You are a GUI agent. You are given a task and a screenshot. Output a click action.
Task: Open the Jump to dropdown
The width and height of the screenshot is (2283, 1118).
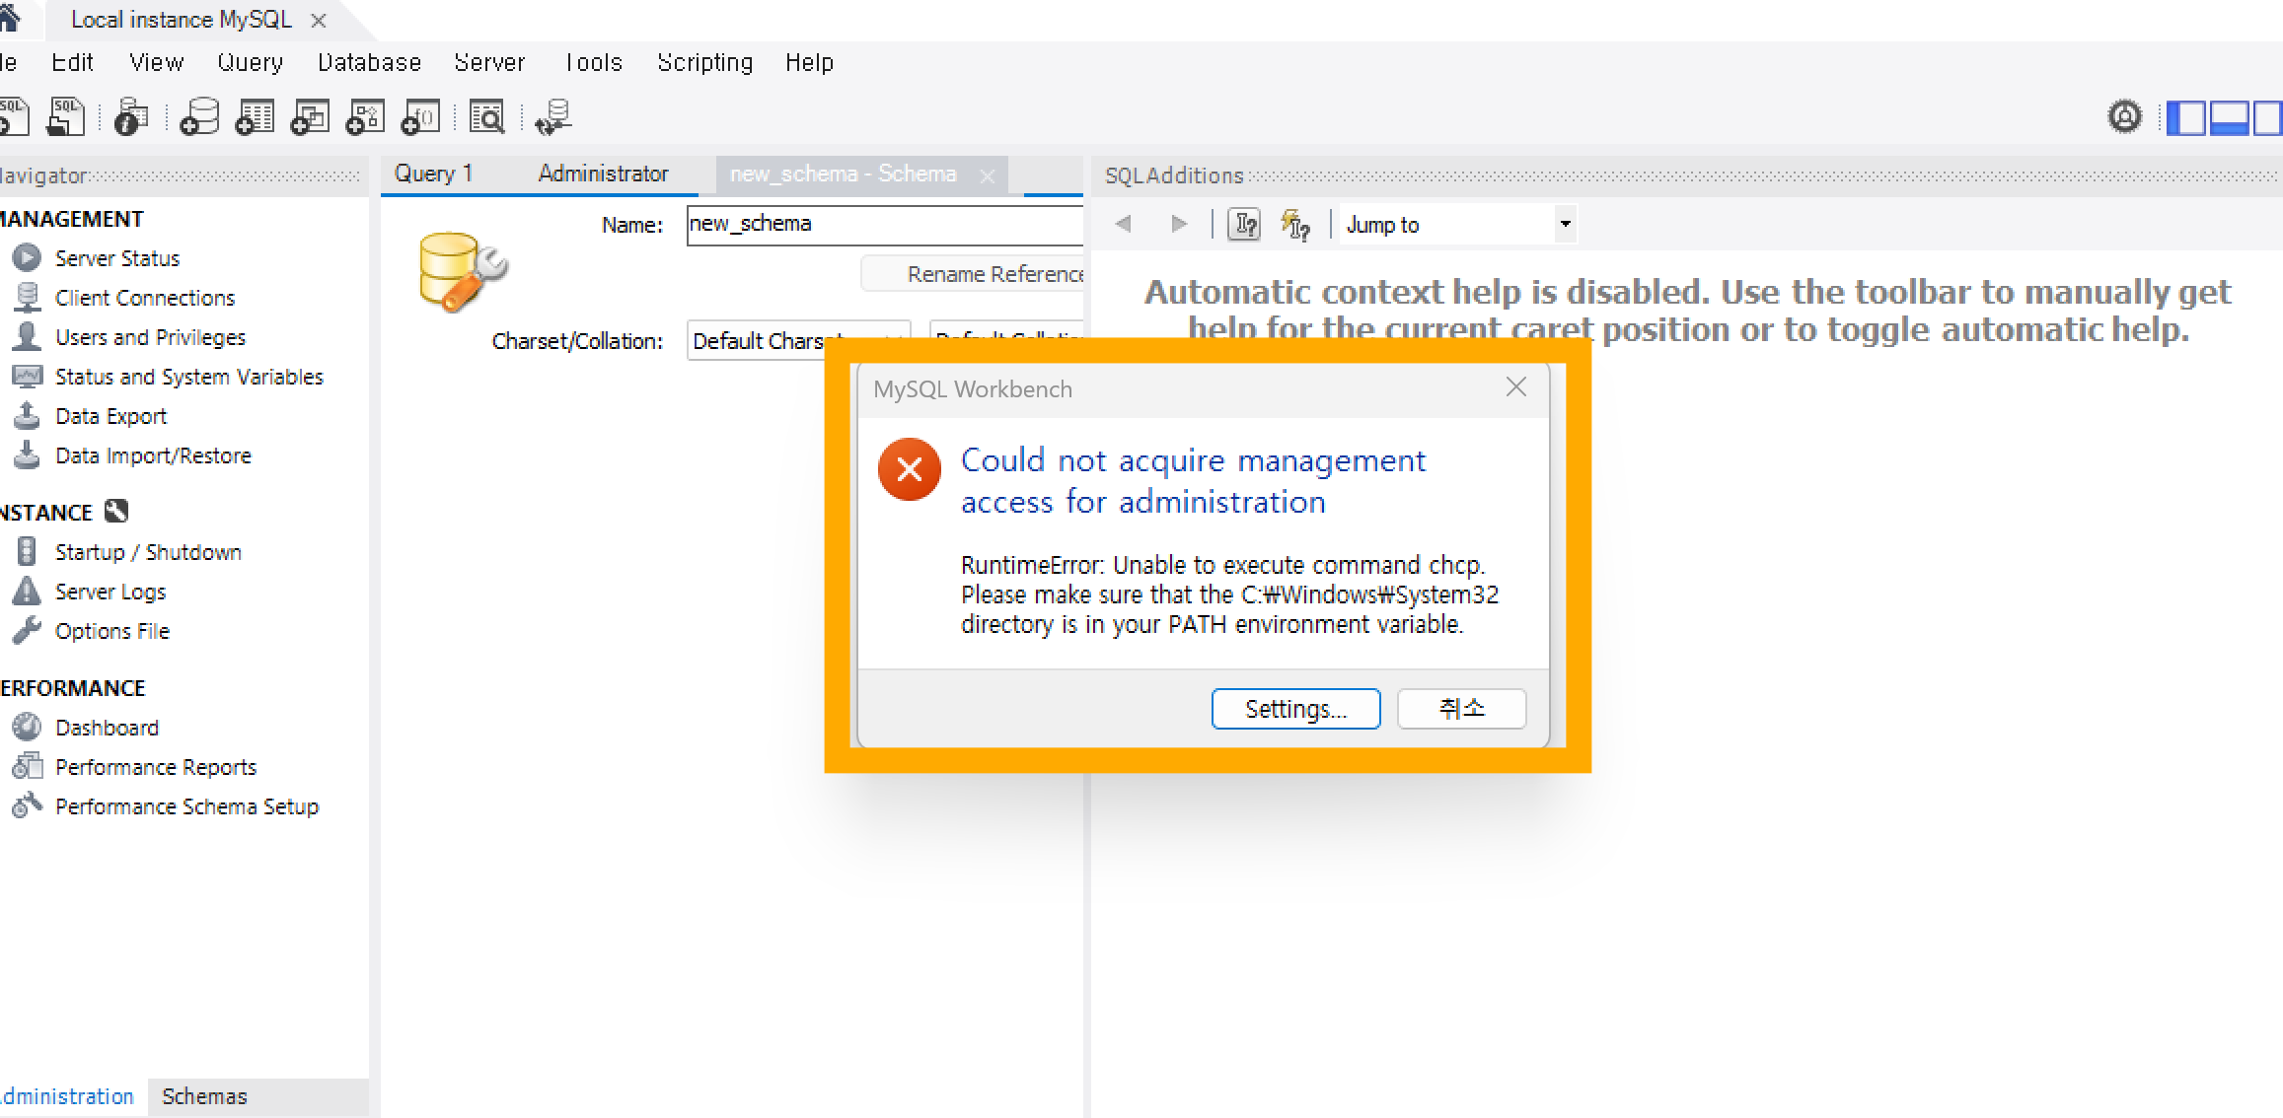(1565, 225)
